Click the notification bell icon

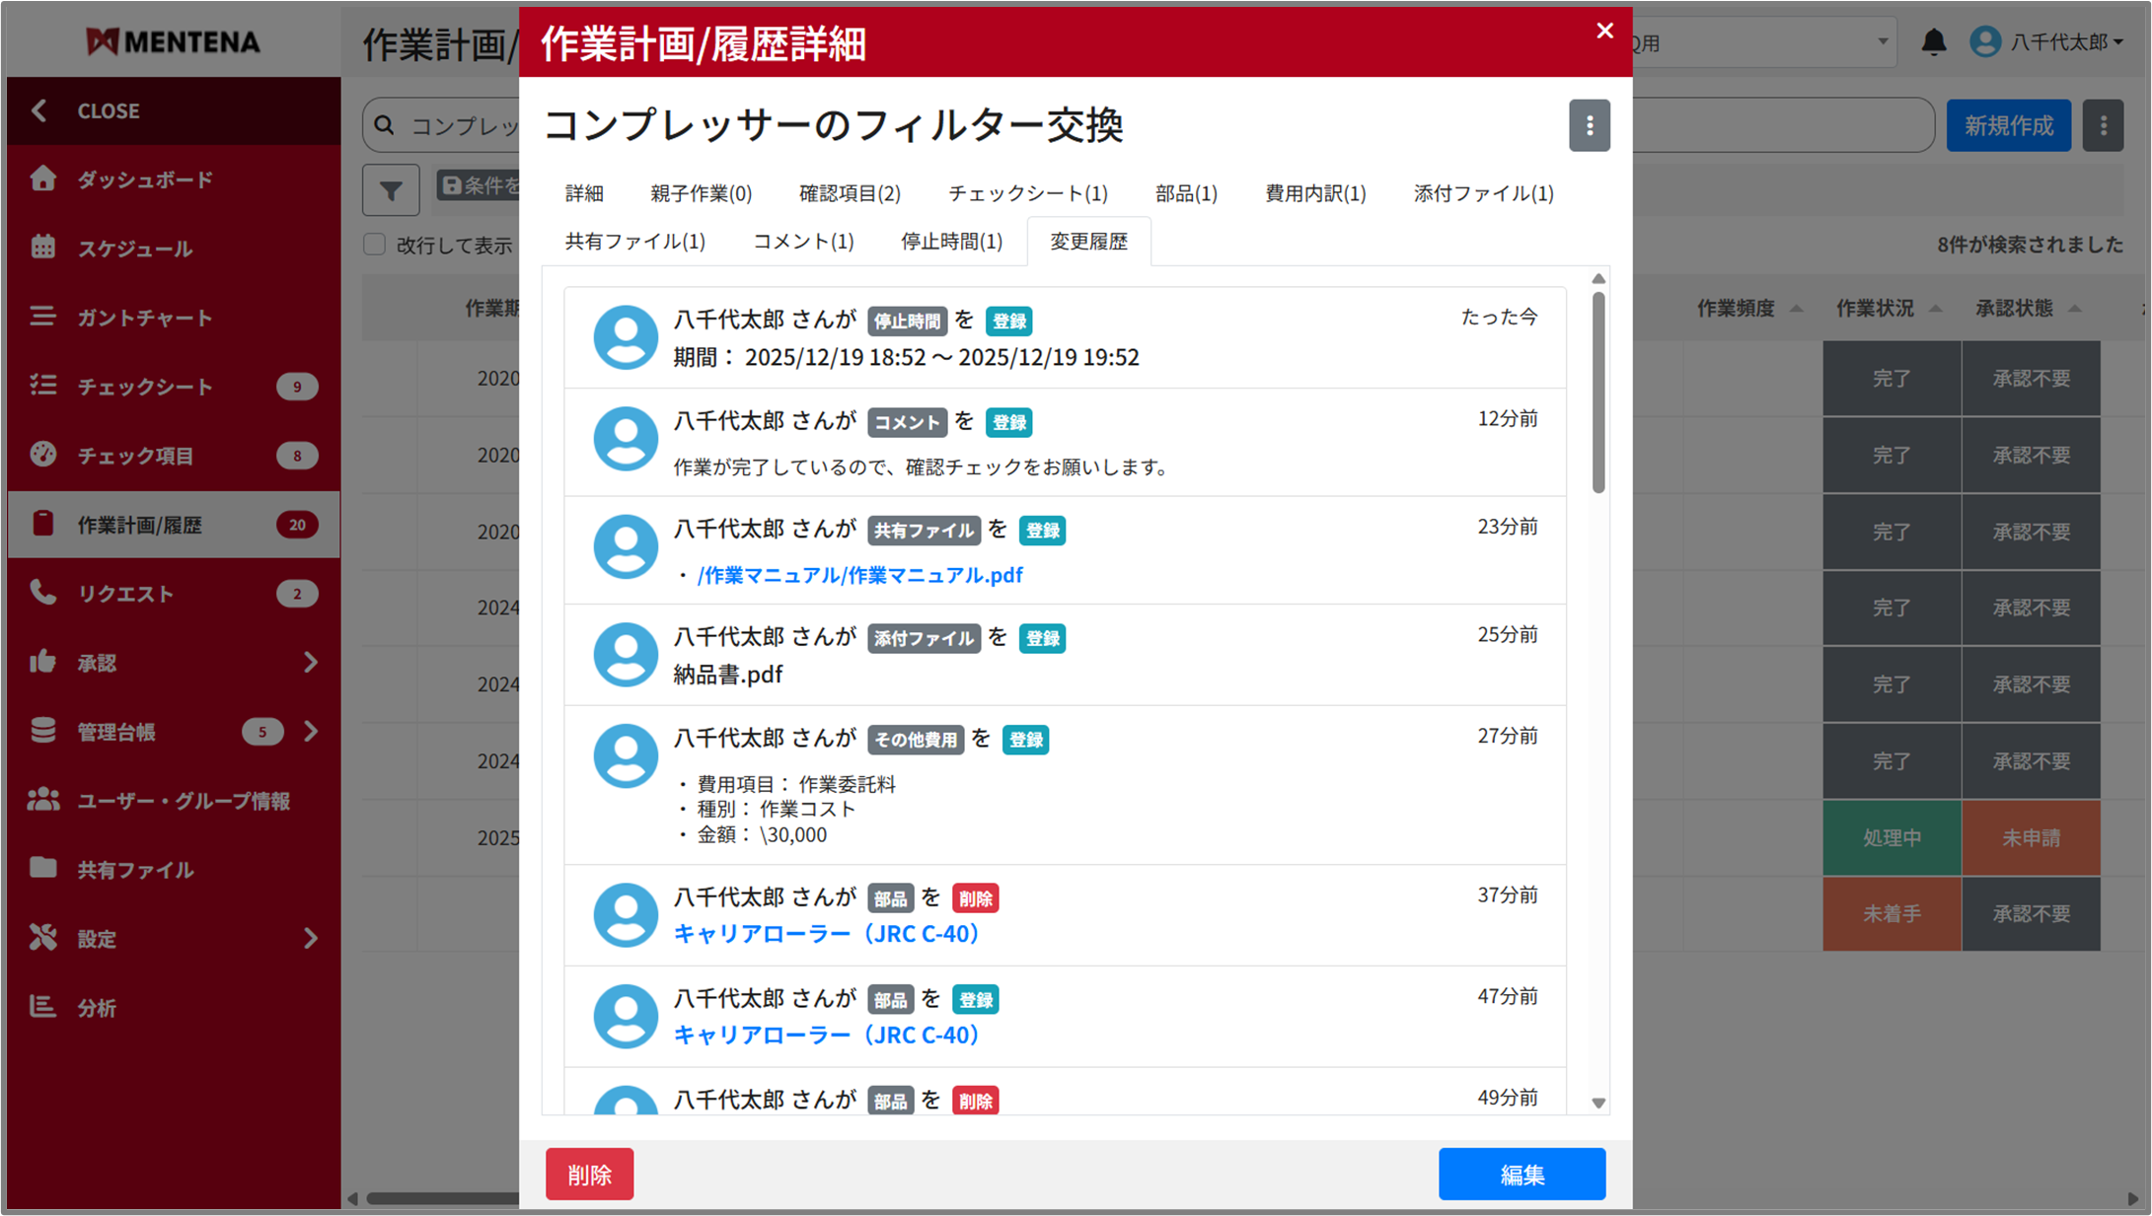pyautogui.click(x=1933, y=42)
